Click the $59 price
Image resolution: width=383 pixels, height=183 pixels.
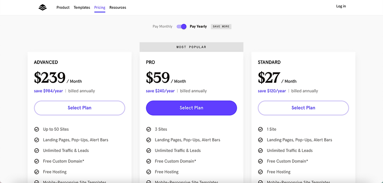tap(158, 78)
